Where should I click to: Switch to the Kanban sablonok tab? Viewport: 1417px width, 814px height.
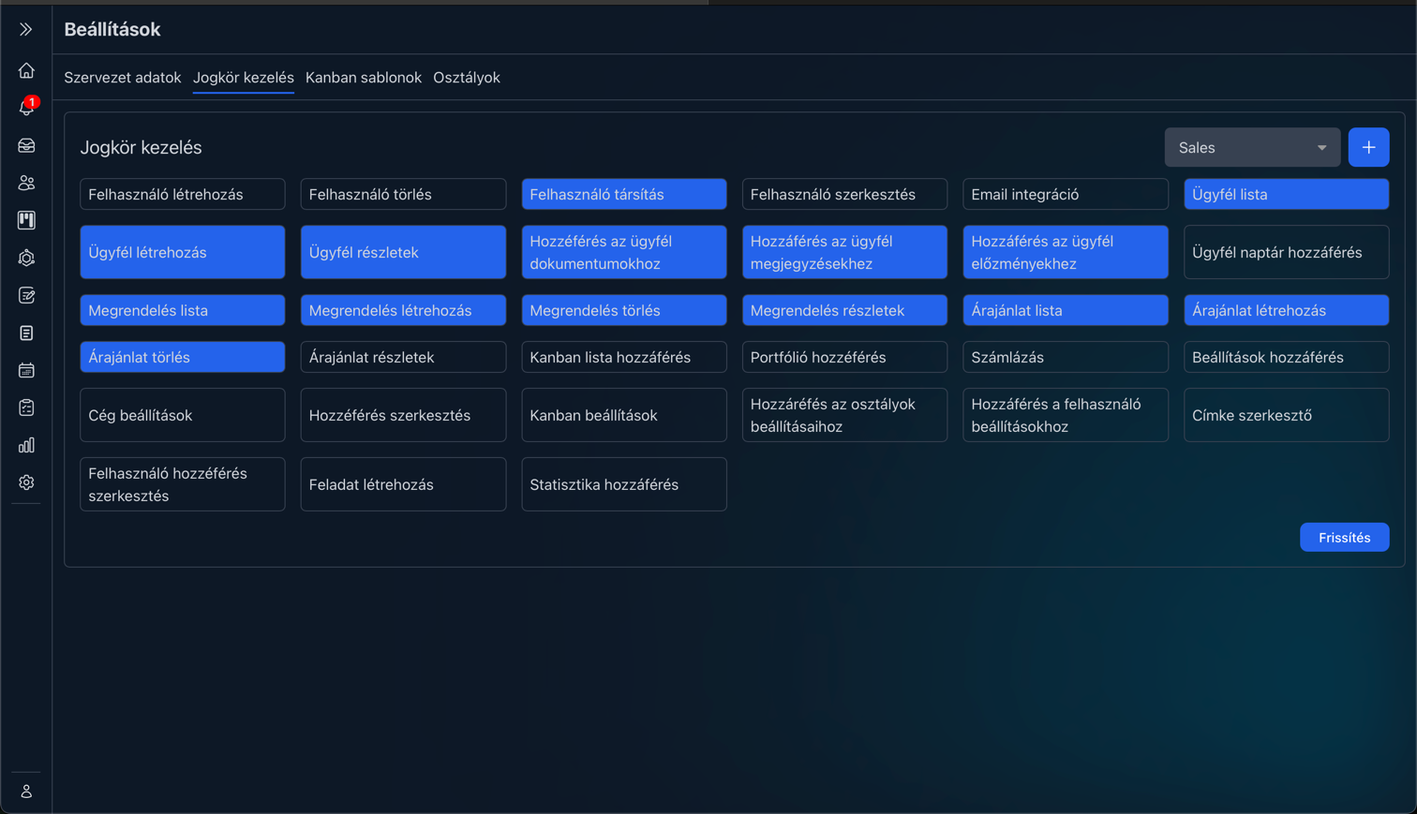(363, 78)
